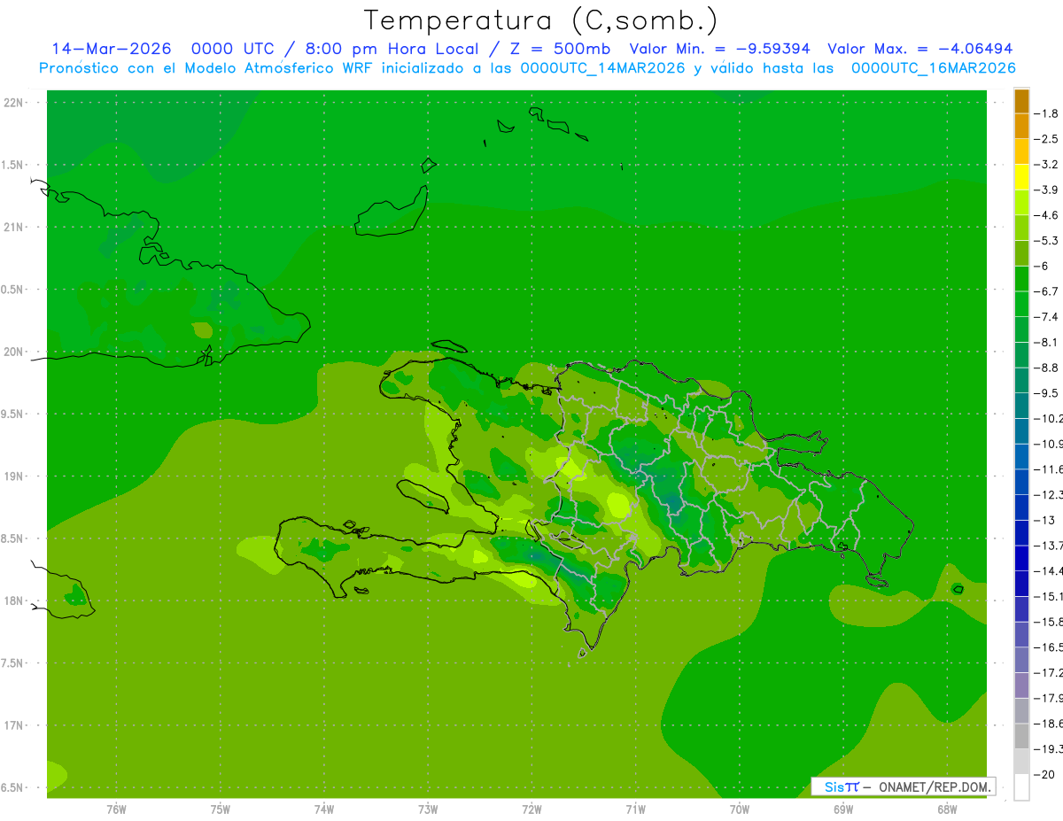The image size is (1063, 821).
Task: Click the '-13' colorbar label
Action: click(1044, 520)
